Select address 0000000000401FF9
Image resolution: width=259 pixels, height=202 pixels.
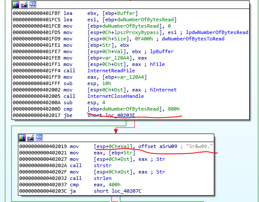(37, 77)
